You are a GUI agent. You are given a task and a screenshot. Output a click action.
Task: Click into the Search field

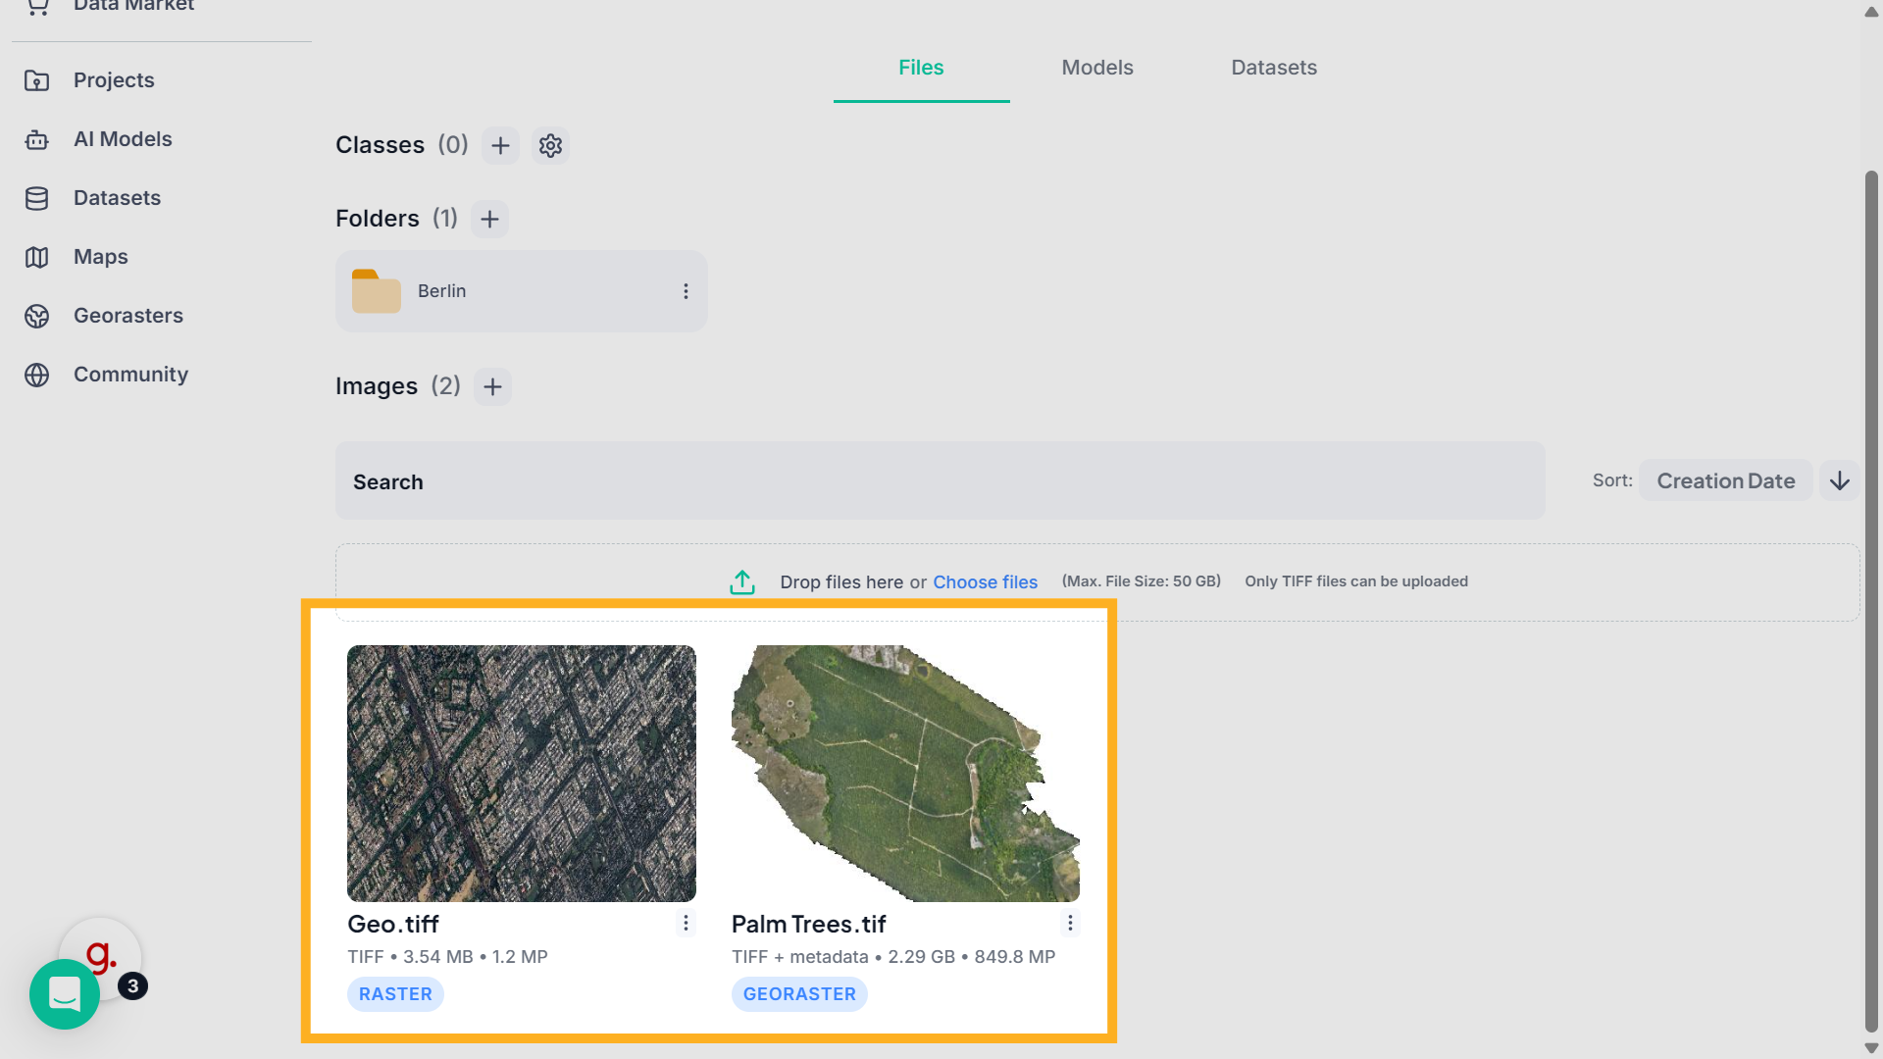coord(940,481)
